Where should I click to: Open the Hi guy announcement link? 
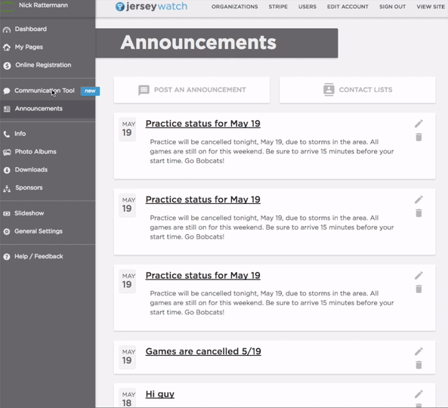click(159, 394)
